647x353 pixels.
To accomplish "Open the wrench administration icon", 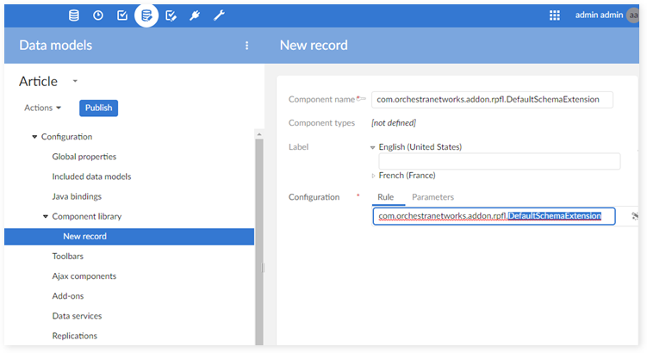I will pos(219,15).
